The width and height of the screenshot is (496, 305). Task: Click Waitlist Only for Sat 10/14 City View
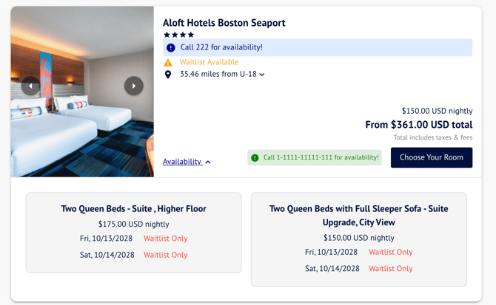pyautogui.click(x=391, y=268)
